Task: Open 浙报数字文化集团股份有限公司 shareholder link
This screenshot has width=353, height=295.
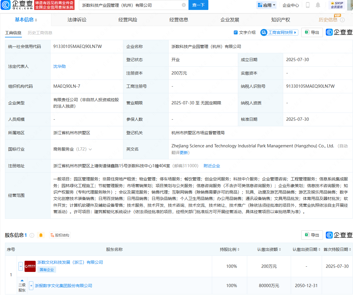Action: tap(63, 286)
